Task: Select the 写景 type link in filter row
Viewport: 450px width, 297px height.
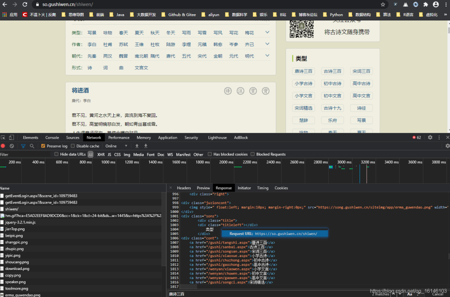Action: coord(92,33)
